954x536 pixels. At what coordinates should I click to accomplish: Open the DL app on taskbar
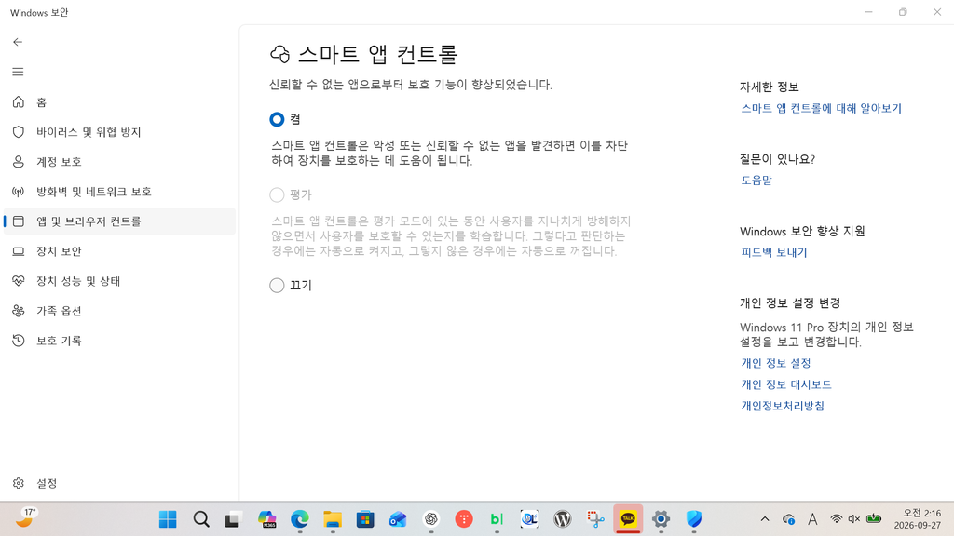click(529, 519)
